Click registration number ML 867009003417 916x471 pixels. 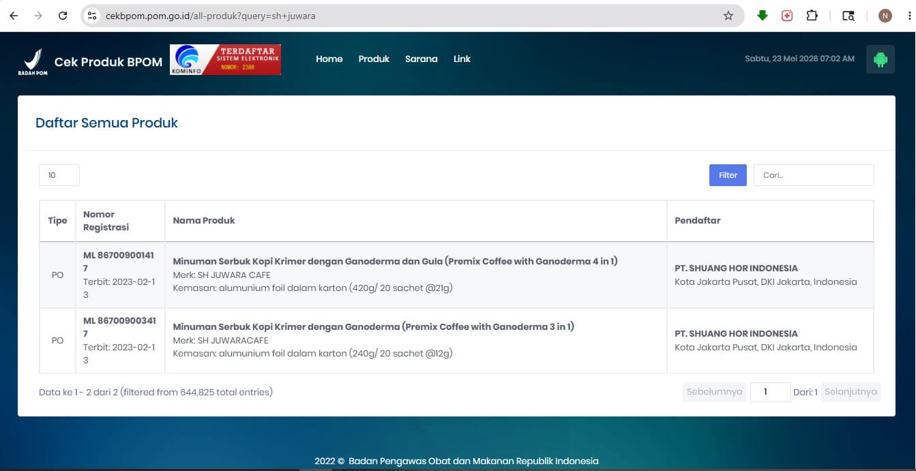click(119, 327)
